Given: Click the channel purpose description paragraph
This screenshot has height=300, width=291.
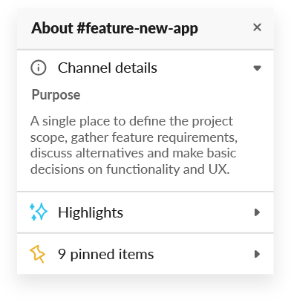Looking at the screenshot, I should [134, 146].
